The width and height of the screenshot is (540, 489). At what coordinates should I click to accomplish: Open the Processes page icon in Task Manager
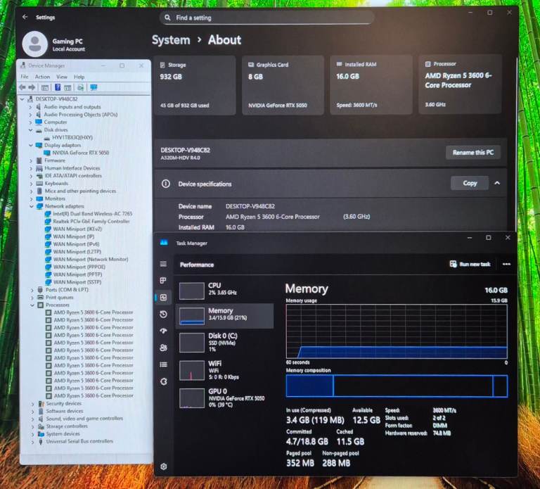click(x=163, y=281)
